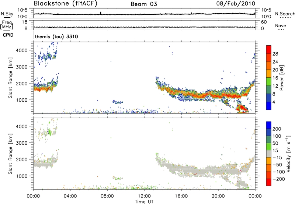The height and width of the screenshot is (204, 295).
Task: Click the 'Beam 03' label
Action: [144, 4]
